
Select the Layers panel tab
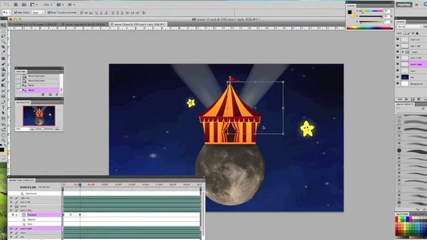tap(400, 21)
